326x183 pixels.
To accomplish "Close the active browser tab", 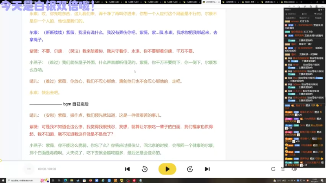I will point(219,2).
